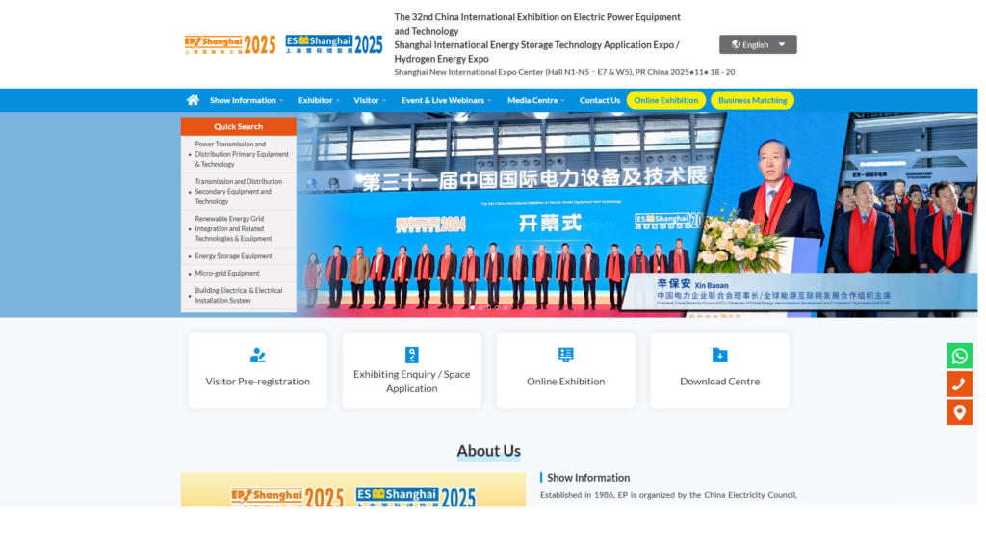Click the Show Information subheading
986x555 pixels.
(588, 478)
